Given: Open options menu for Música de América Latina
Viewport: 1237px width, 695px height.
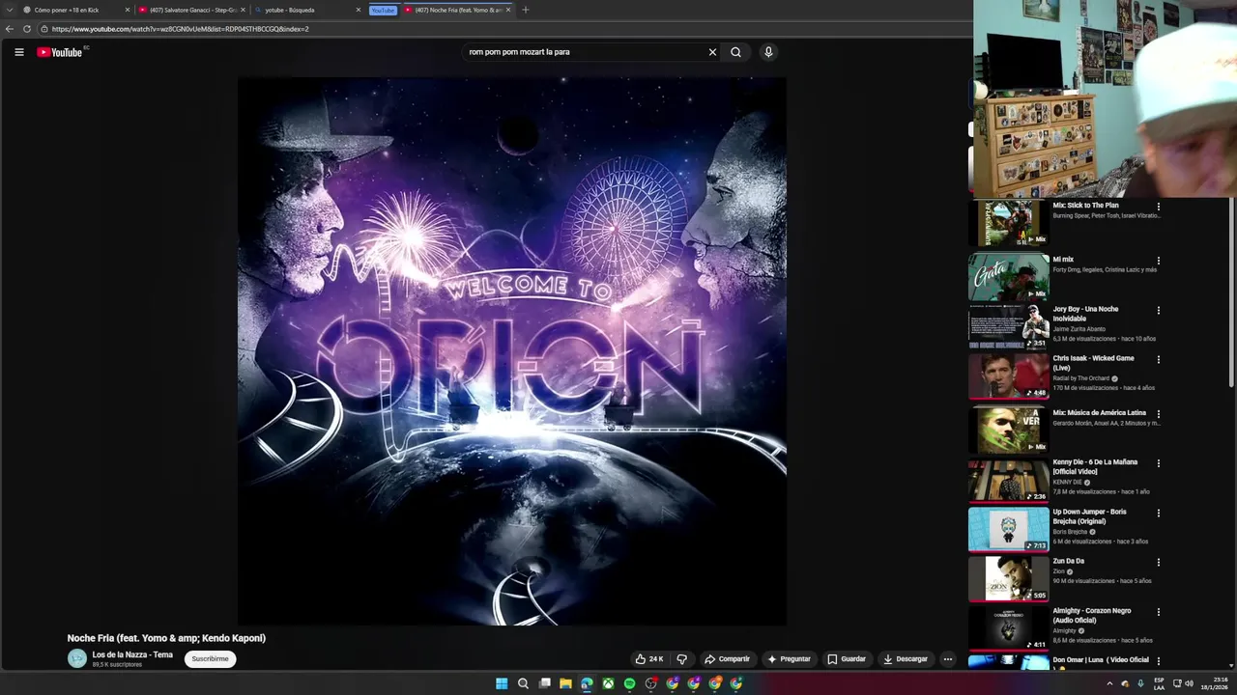Looking at the screenshot, I should [x=1159, y=414].
